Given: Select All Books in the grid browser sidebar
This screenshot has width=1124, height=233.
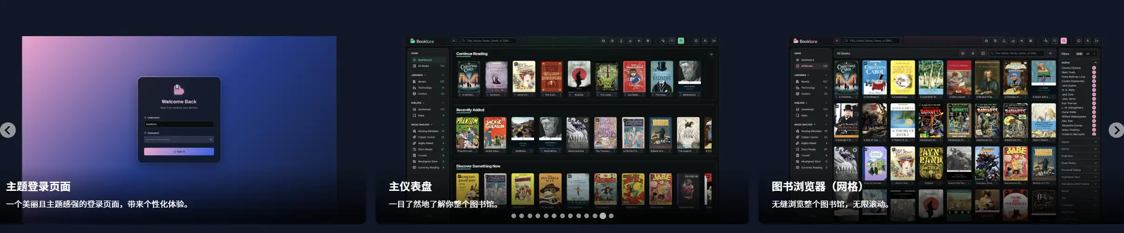Looking at the screenshot, I should pos(807,66).
